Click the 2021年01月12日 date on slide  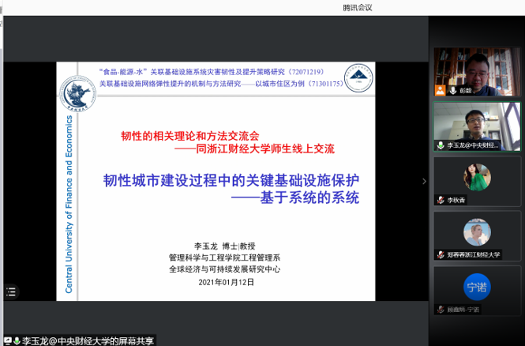click(225, 281)
